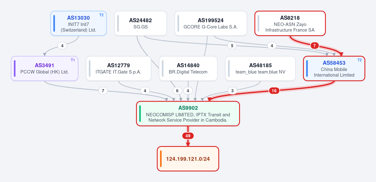The height and width of the screenshot is (182, 376).
Task: Click the red edge badge labeled 49
Action: pos(188,136)
